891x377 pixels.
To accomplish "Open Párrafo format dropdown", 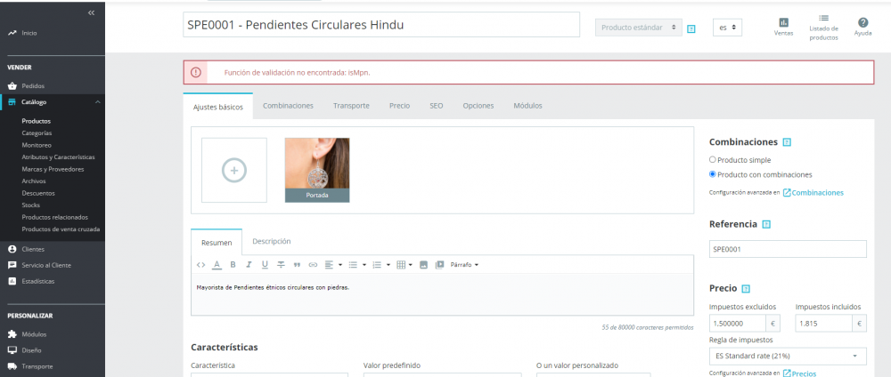I will (x=464, y=265).
